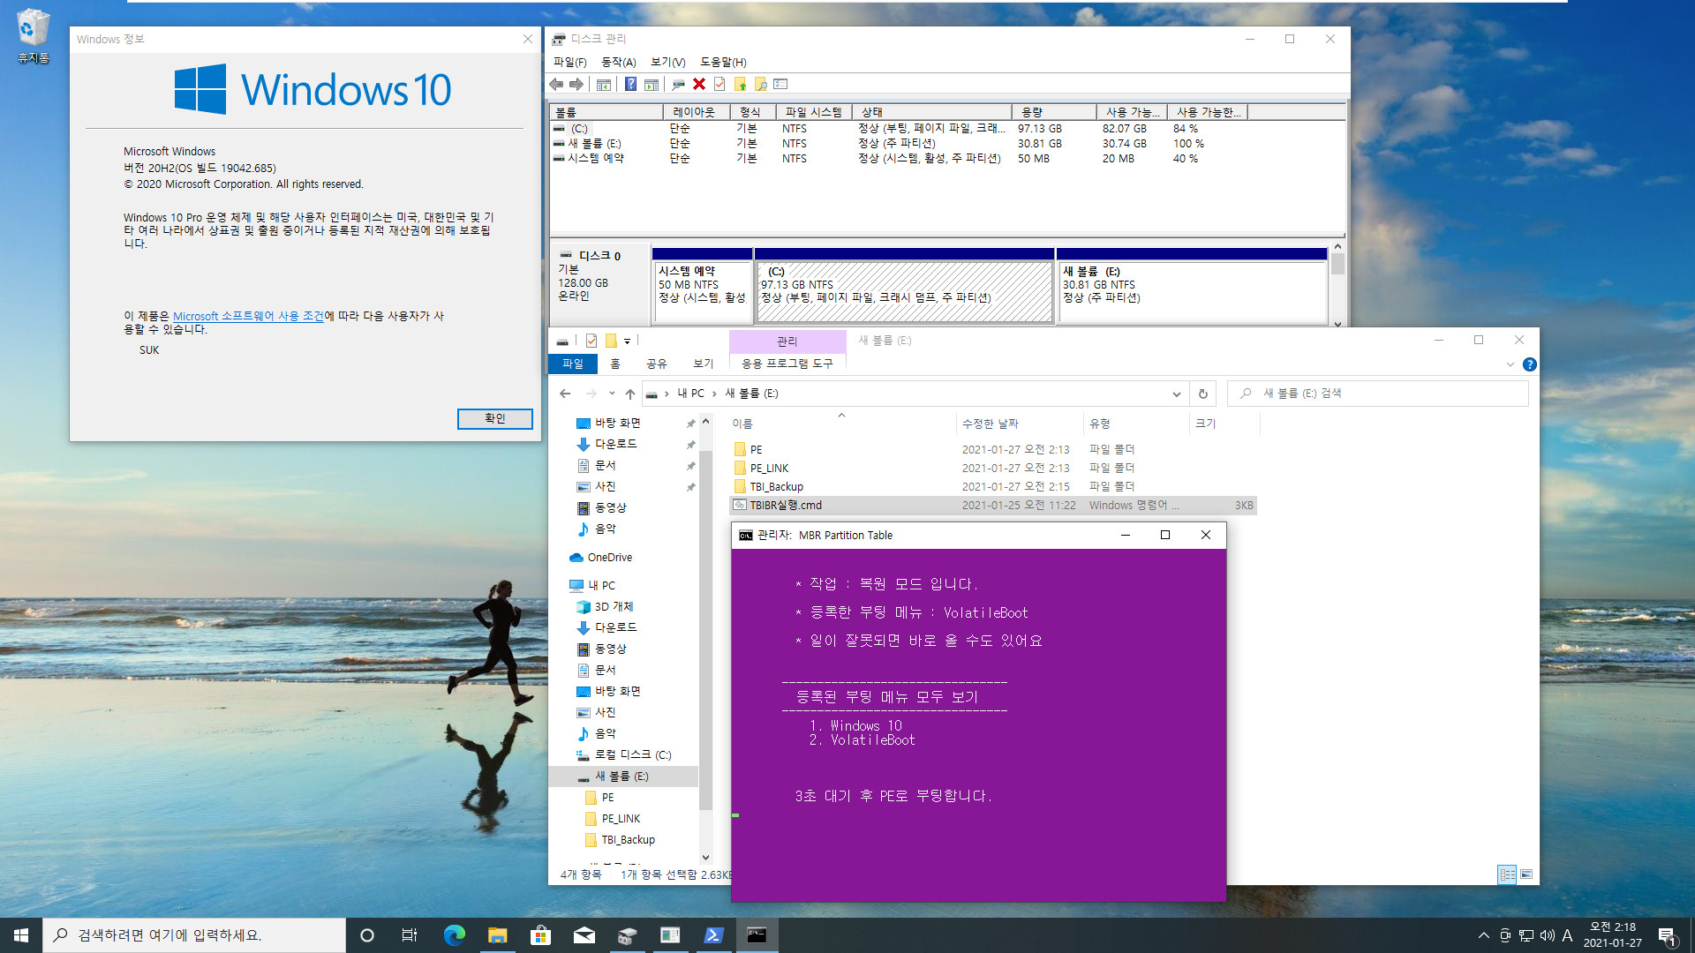Select TBI_Backup folder in navigation tree
Viewport: 1695px width, 953px height.
click(628, 840)
